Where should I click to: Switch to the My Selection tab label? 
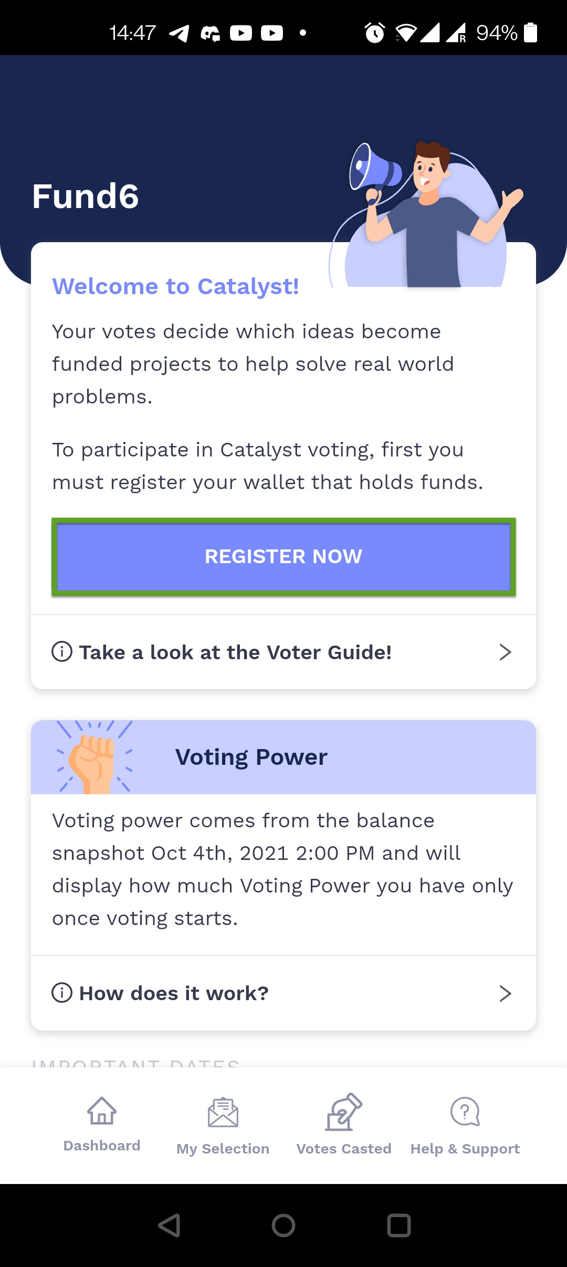[223, 1149]
